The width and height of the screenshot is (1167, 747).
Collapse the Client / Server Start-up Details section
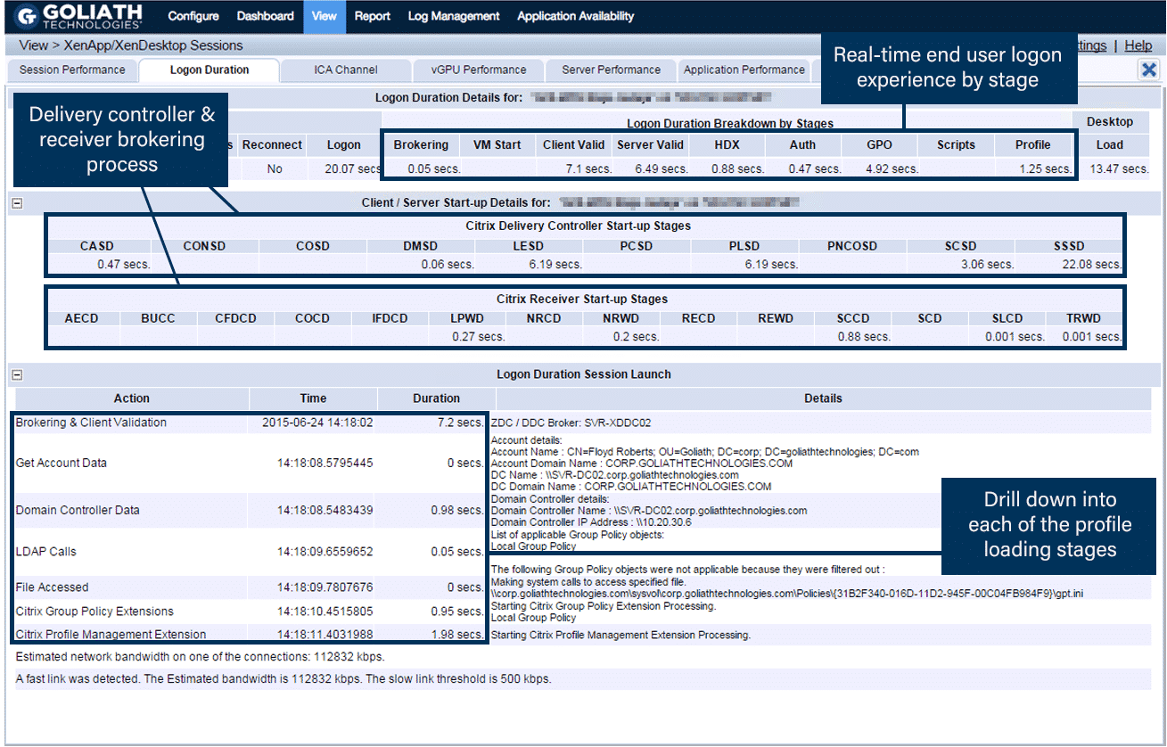(16, 203)
